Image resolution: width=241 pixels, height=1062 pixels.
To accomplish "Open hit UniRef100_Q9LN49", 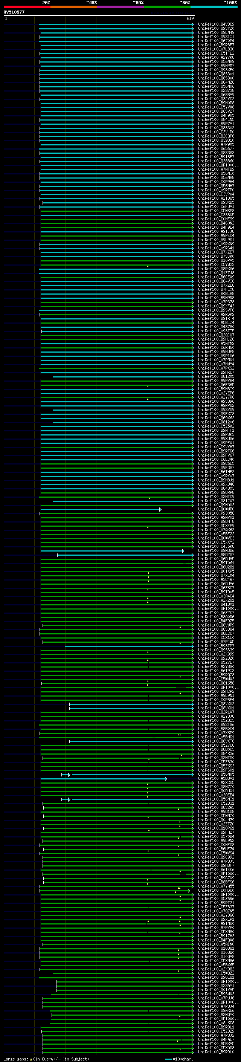I will coord(216,32).
